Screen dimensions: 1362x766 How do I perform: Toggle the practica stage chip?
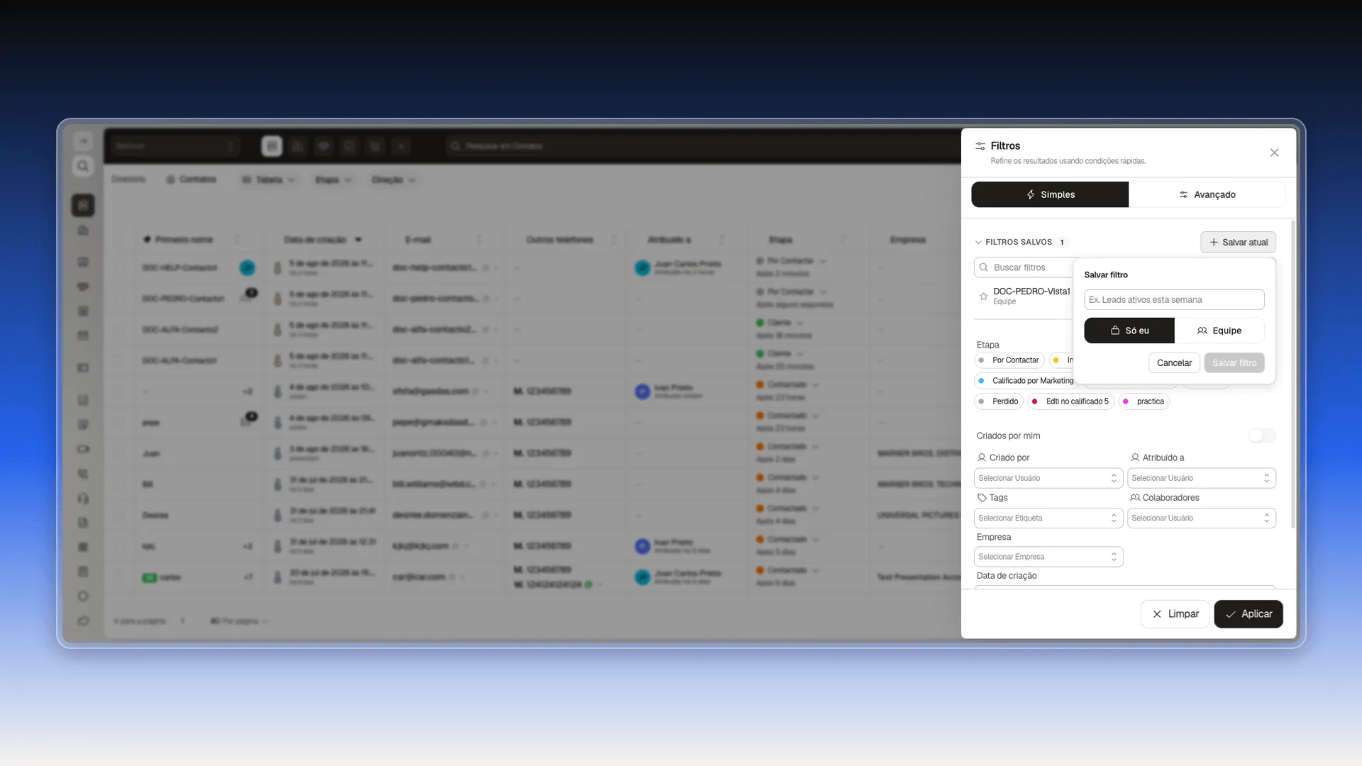(1144, 401)
